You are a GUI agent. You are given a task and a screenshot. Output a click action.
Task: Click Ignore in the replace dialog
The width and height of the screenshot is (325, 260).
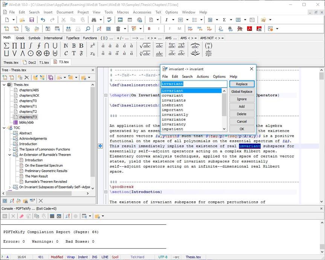pos(241,99)
